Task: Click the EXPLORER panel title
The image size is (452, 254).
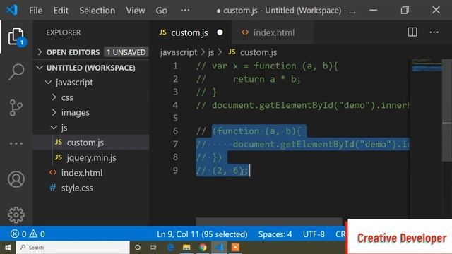Action: [64, 32]
